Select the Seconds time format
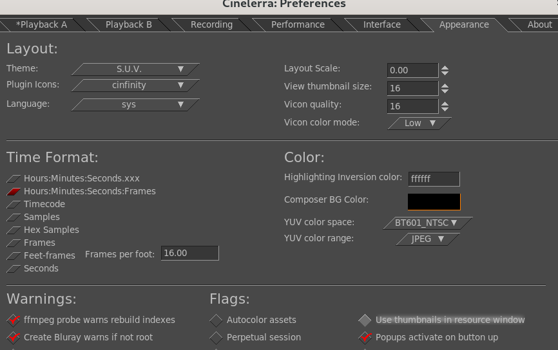Screen dimensions: 558x350 pyautogui.click(x=32, y=269)
